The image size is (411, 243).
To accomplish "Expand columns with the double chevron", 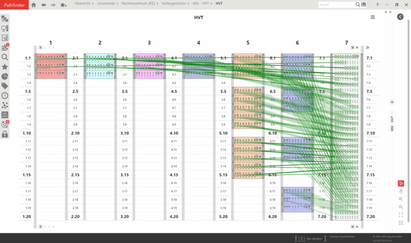I will pos(368,47).
